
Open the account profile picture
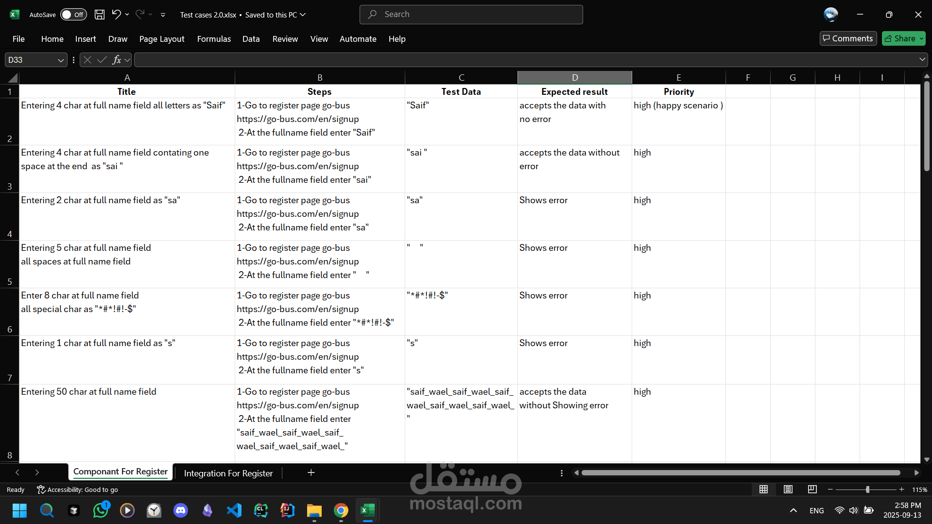(830, 15)
